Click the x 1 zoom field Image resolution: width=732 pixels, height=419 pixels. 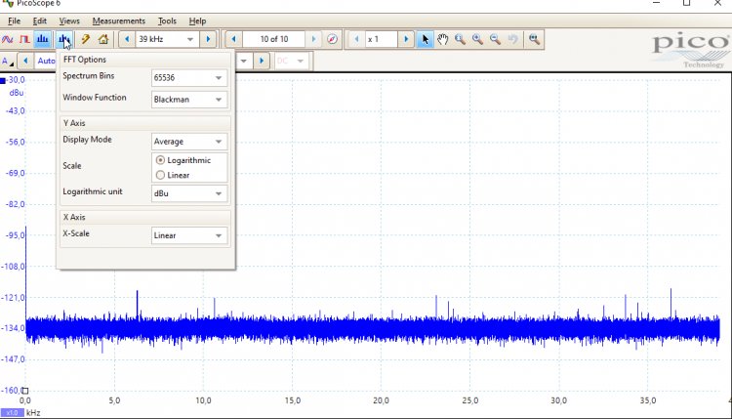[381, 39]
